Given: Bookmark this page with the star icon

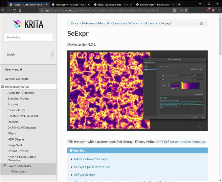Looking at the screenshot, I should coord(186,10).
